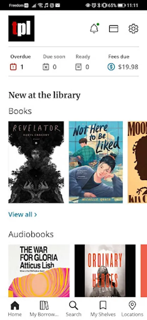147x320 pixels.
Task: Open settings gear icon
Action: (134, 28)
